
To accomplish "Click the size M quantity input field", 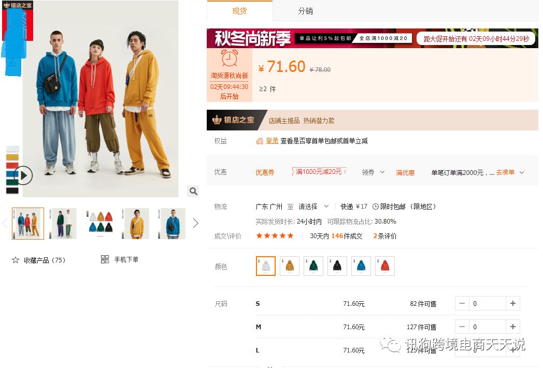I will (x=488, y=327).
